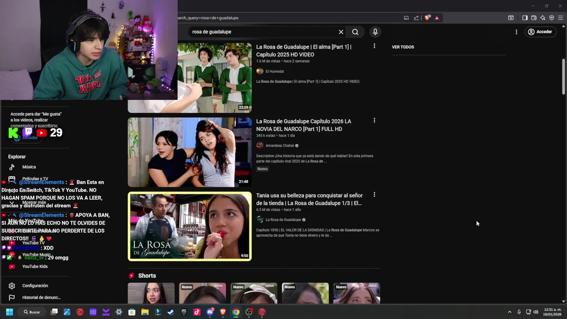Image resolution: width=567 pixels, height=319 pixels.
Task: Open YouTube Kids in the sidebar
Action: (x=35, y=267)
